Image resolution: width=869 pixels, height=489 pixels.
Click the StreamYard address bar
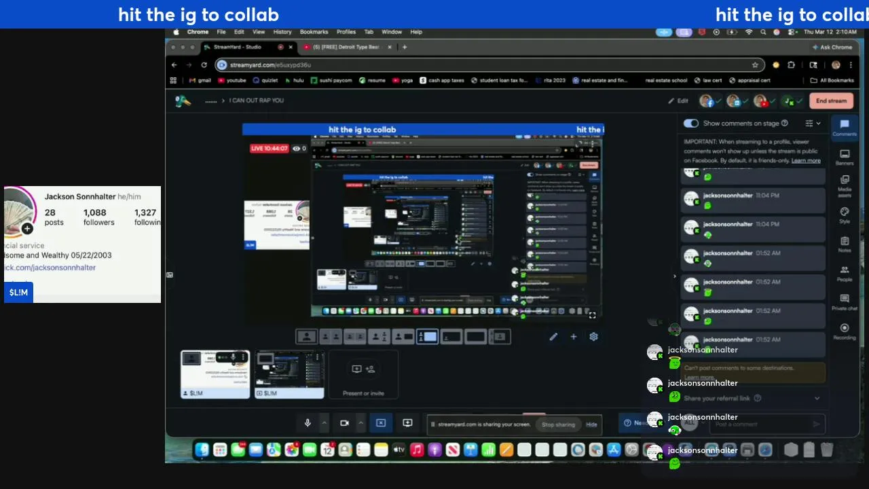pyautogui.click(x=489, y=65)
